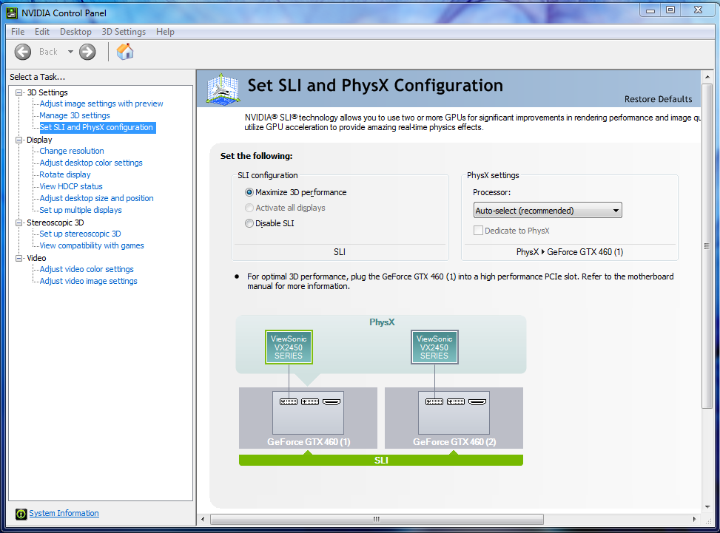Click the Stereoscopic 3D tree category label
The width and height of the screenshot is (720, 533).
pyautogui.click(x=55, y=223)
